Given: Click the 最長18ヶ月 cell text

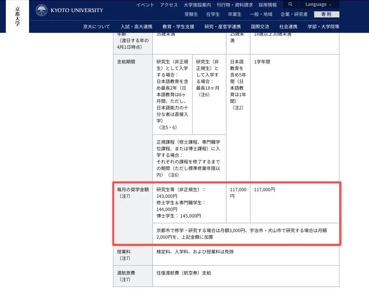Looking at the screenshot, I should click(x=208, y=88).
